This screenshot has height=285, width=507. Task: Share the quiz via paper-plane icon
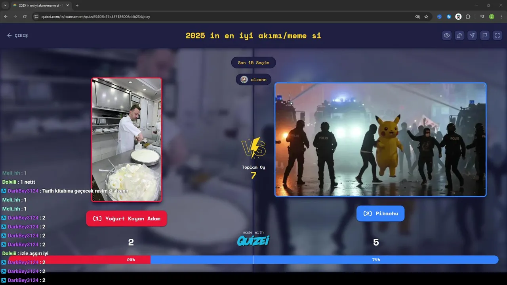click(x=472, y=35)
